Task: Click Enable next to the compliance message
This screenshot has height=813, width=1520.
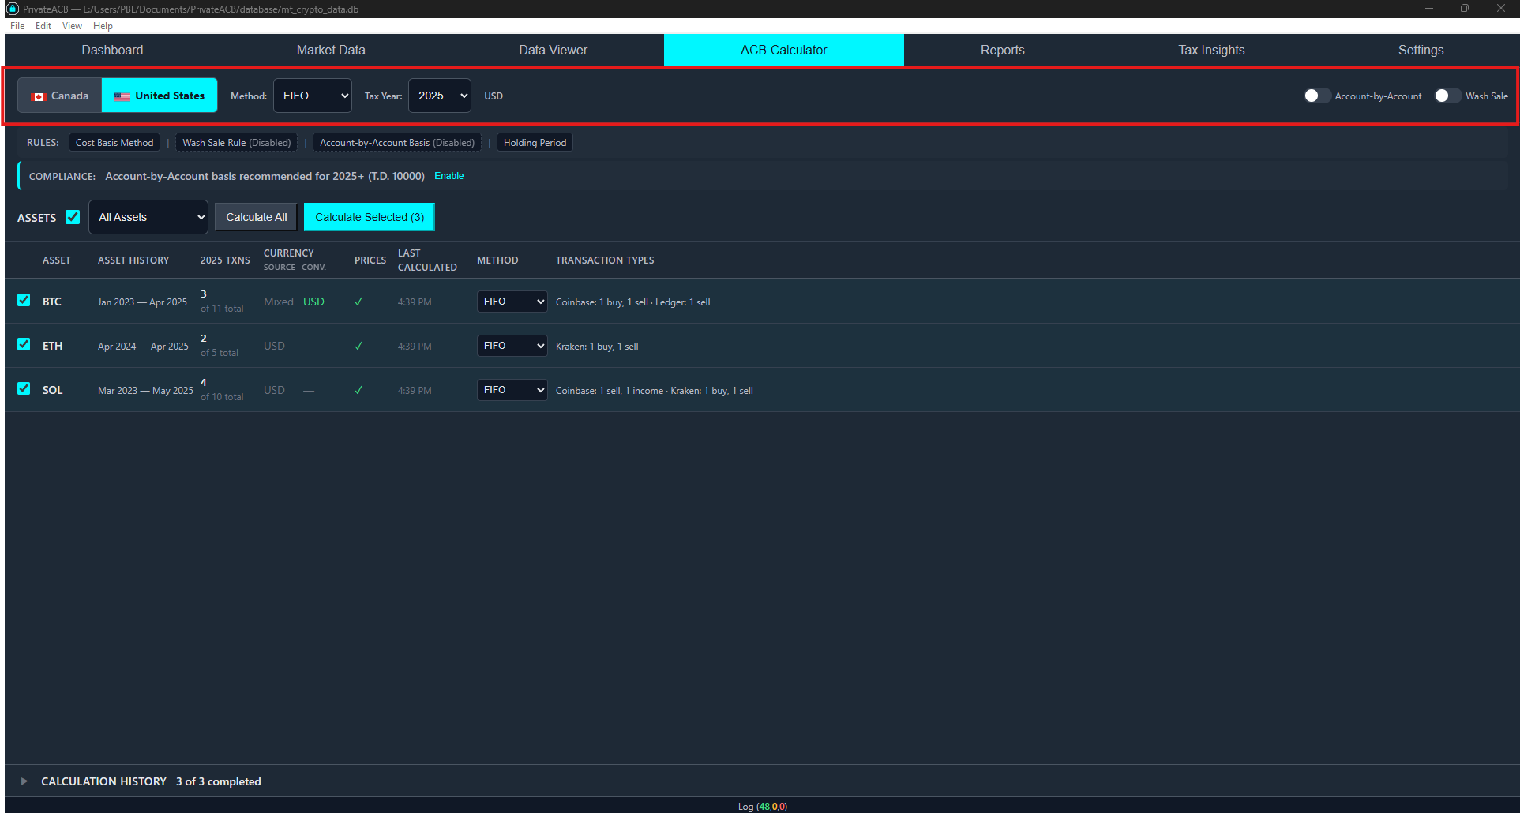Action: (x=448, y=176)
